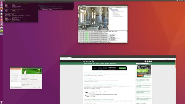
Task: Open the Linux 4.9 long-term kernel article
Action: pyautogui.click(x=94, y=73)
